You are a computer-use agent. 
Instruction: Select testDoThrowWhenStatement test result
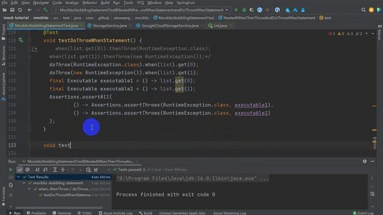coord(65,195)
